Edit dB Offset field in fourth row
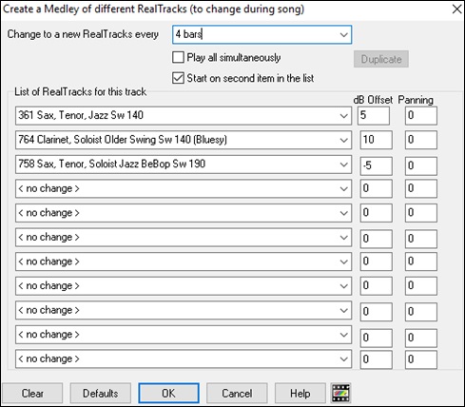The height and width of the screenshot is (407, 465). pos(377,188)
